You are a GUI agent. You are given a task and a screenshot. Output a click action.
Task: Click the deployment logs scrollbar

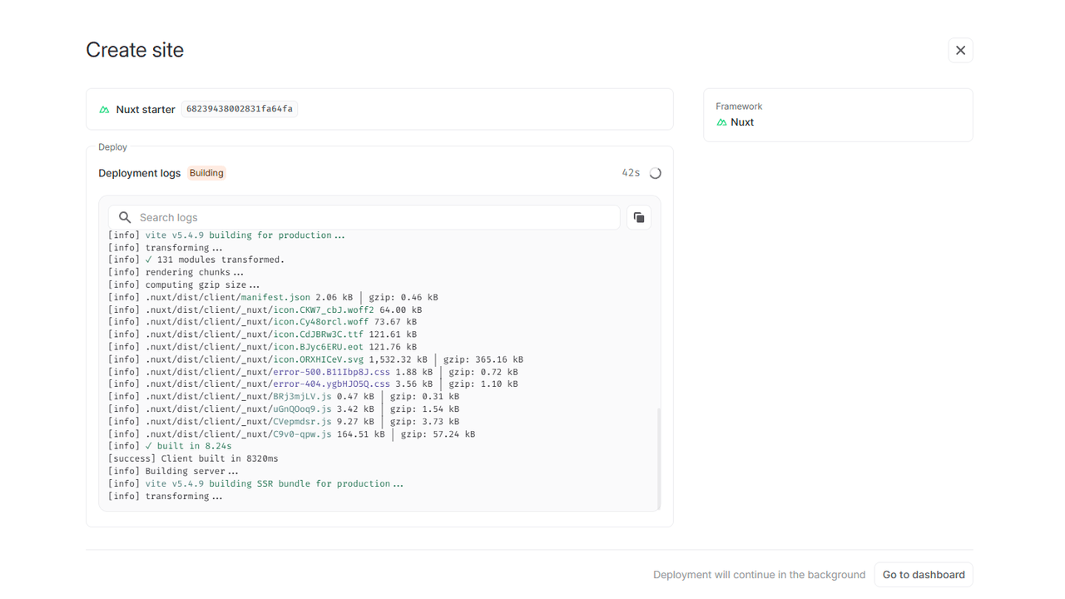[x=658, y=458]
